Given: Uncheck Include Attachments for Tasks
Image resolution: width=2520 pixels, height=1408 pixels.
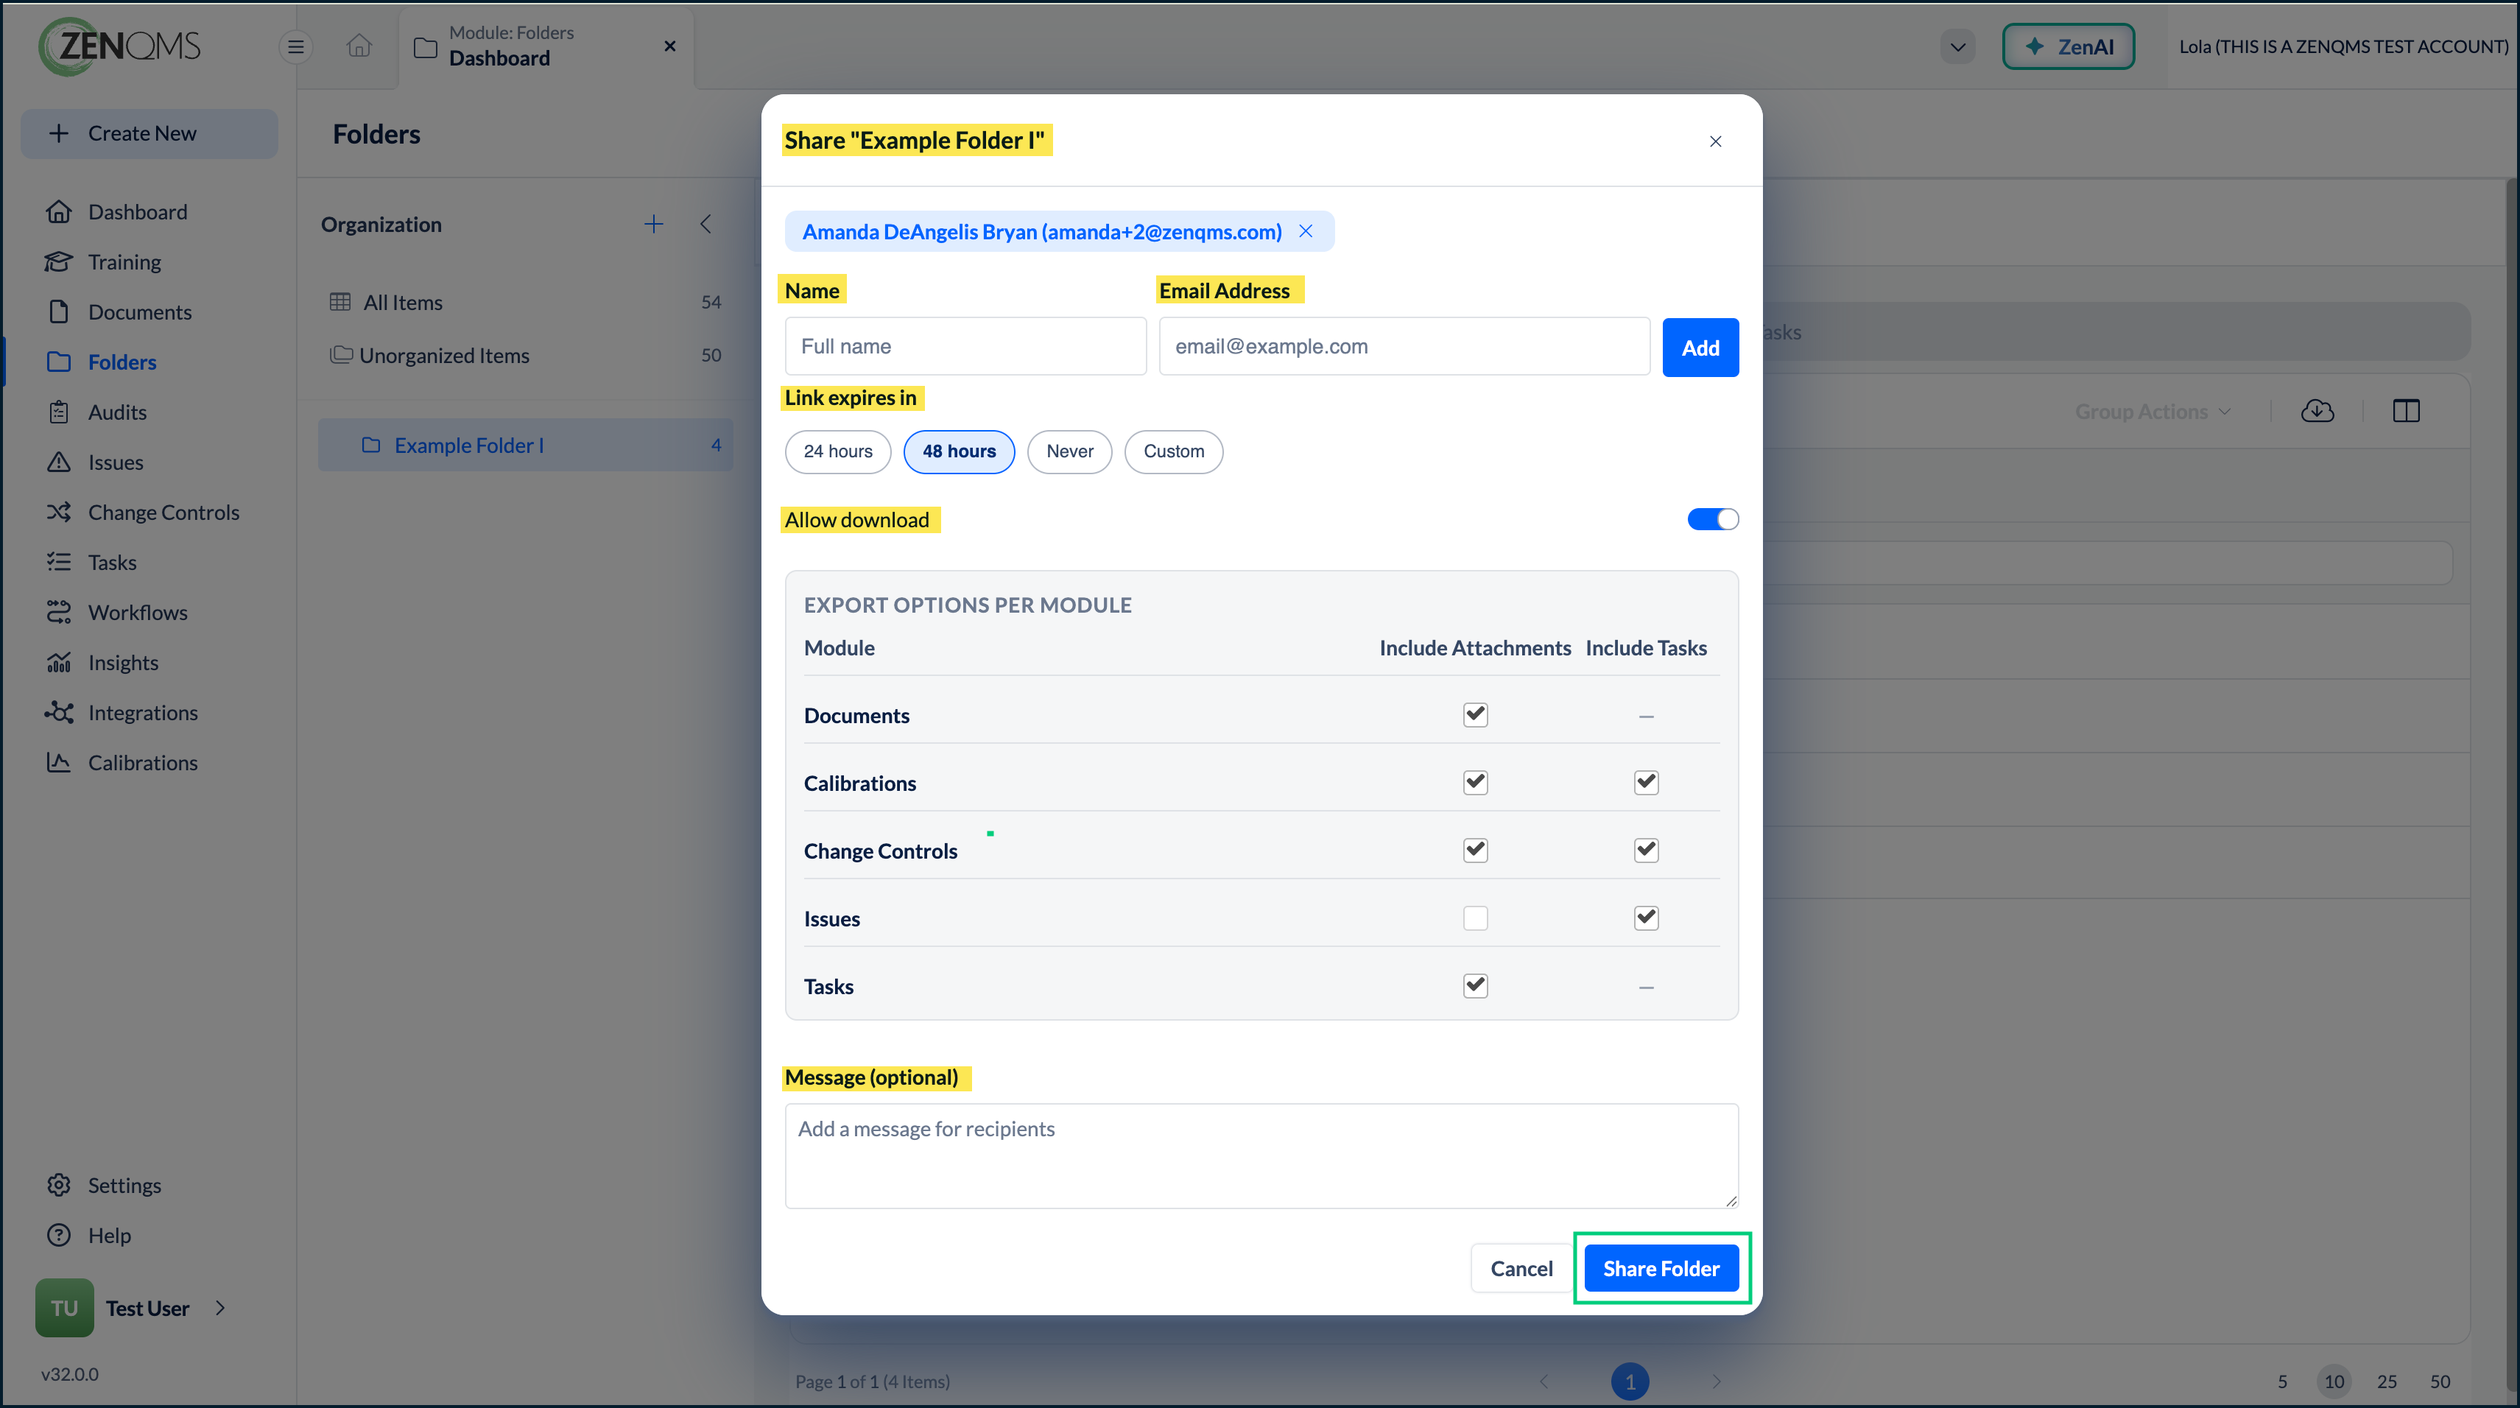Looking at the screenshot, I should pyautogui.click(x=1475, y=985).
